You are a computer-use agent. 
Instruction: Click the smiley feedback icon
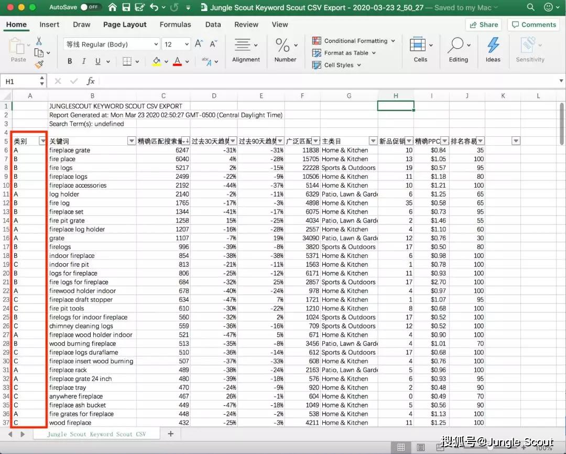[x=548, y=7]
